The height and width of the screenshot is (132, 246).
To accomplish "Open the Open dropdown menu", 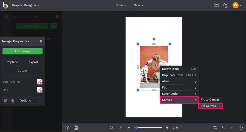I will tap(120, 5).
